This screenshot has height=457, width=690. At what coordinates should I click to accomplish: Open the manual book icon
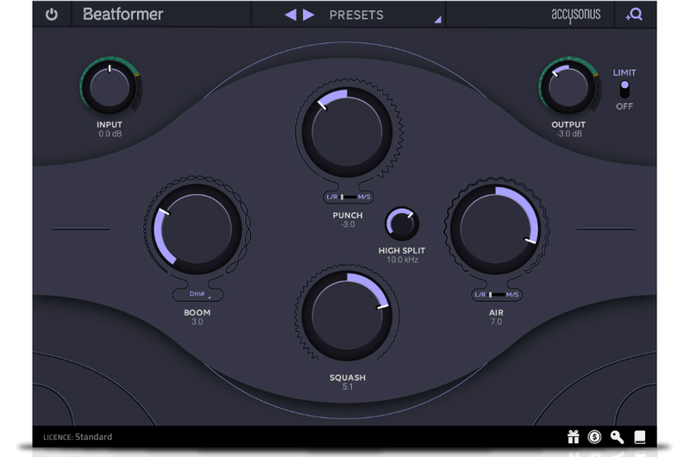639,437
